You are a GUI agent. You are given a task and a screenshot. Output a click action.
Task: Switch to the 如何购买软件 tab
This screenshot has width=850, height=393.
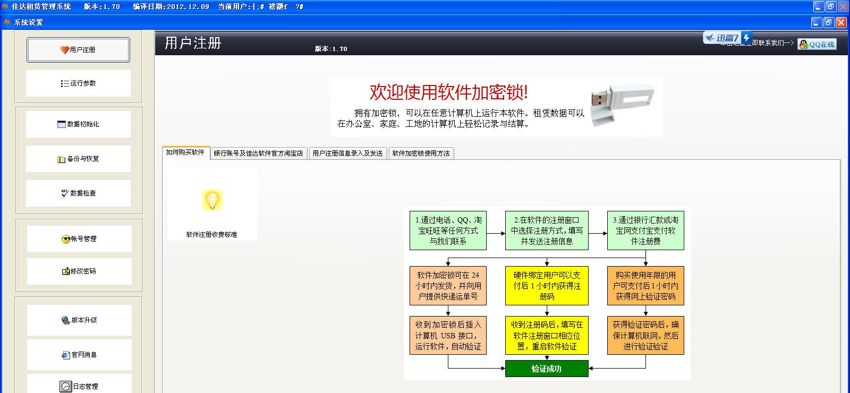click(185, 152)
